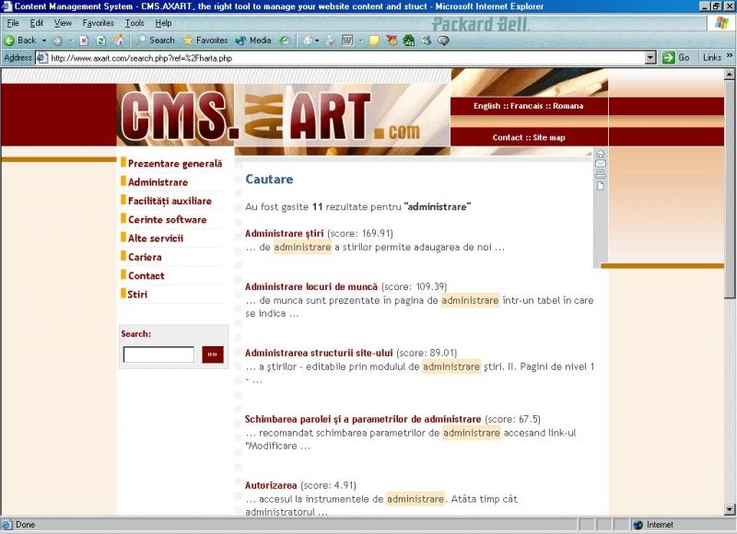Select Cerinte software in the left menu

[x=167, y=219]
